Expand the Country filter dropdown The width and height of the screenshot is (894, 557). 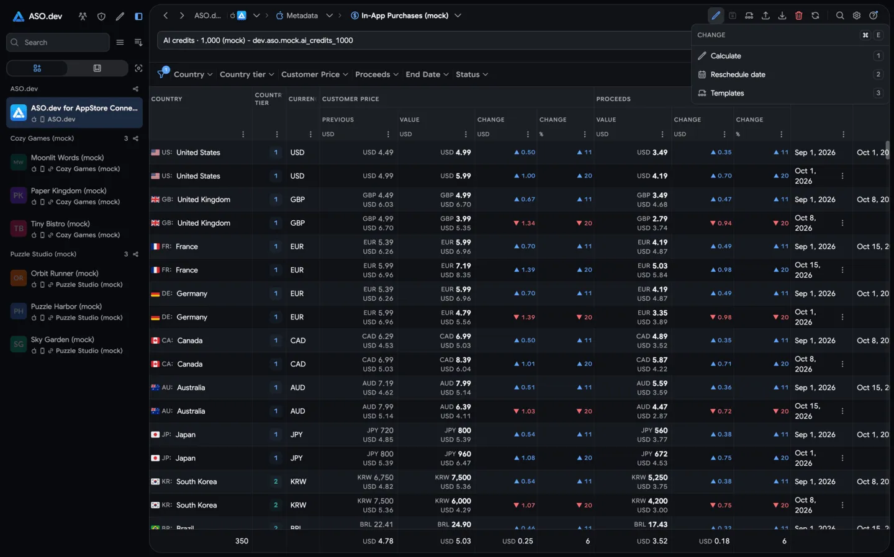pos(193,74)
